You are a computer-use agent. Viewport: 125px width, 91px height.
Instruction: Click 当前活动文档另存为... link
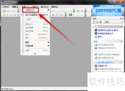coord(107,48)
